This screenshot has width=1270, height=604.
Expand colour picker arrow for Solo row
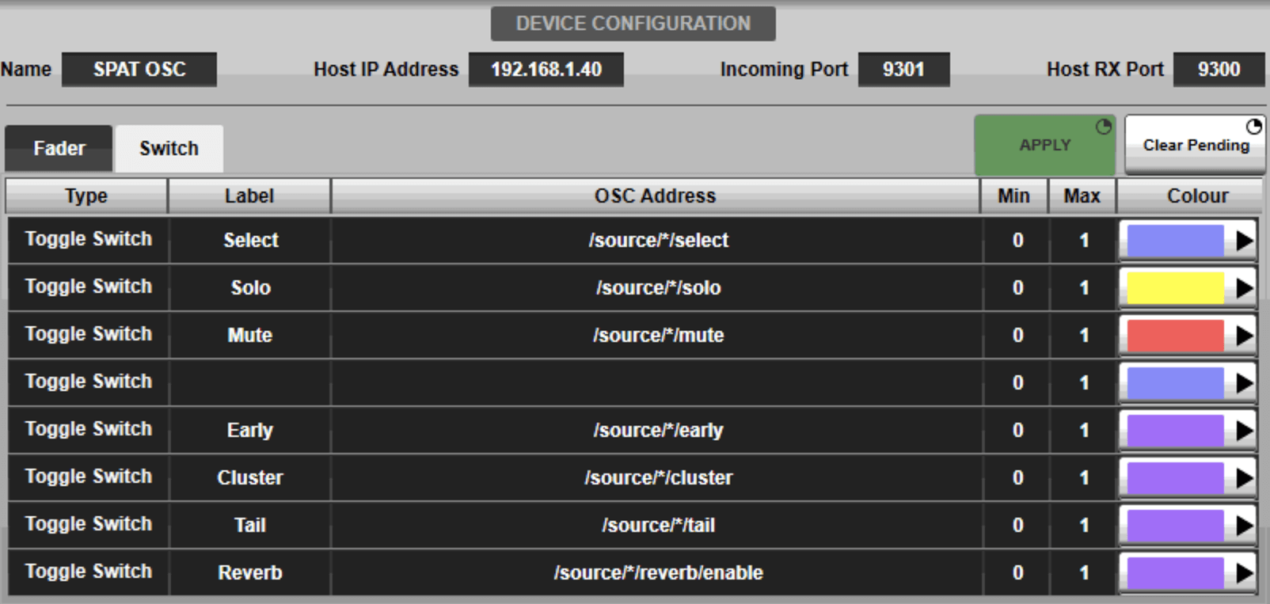tap(1244, 288)
